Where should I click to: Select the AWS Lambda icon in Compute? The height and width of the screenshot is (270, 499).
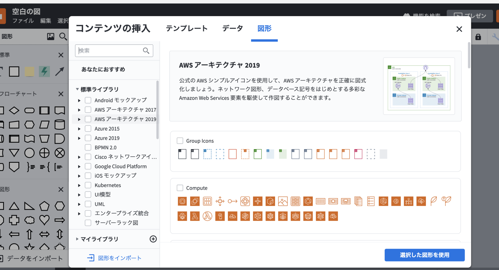pos(195,216)
